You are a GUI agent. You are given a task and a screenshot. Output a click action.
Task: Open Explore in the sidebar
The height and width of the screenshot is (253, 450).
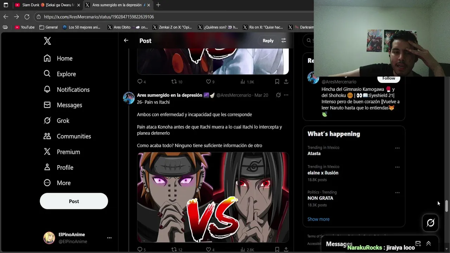[x=59, y=74]
